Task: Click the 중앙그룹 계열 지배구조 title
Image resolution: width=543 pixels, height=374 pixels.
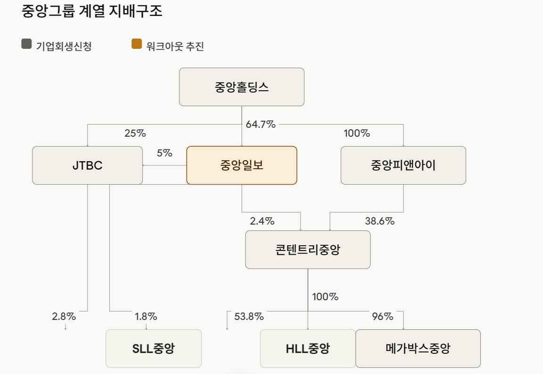Action: point(92,11)
